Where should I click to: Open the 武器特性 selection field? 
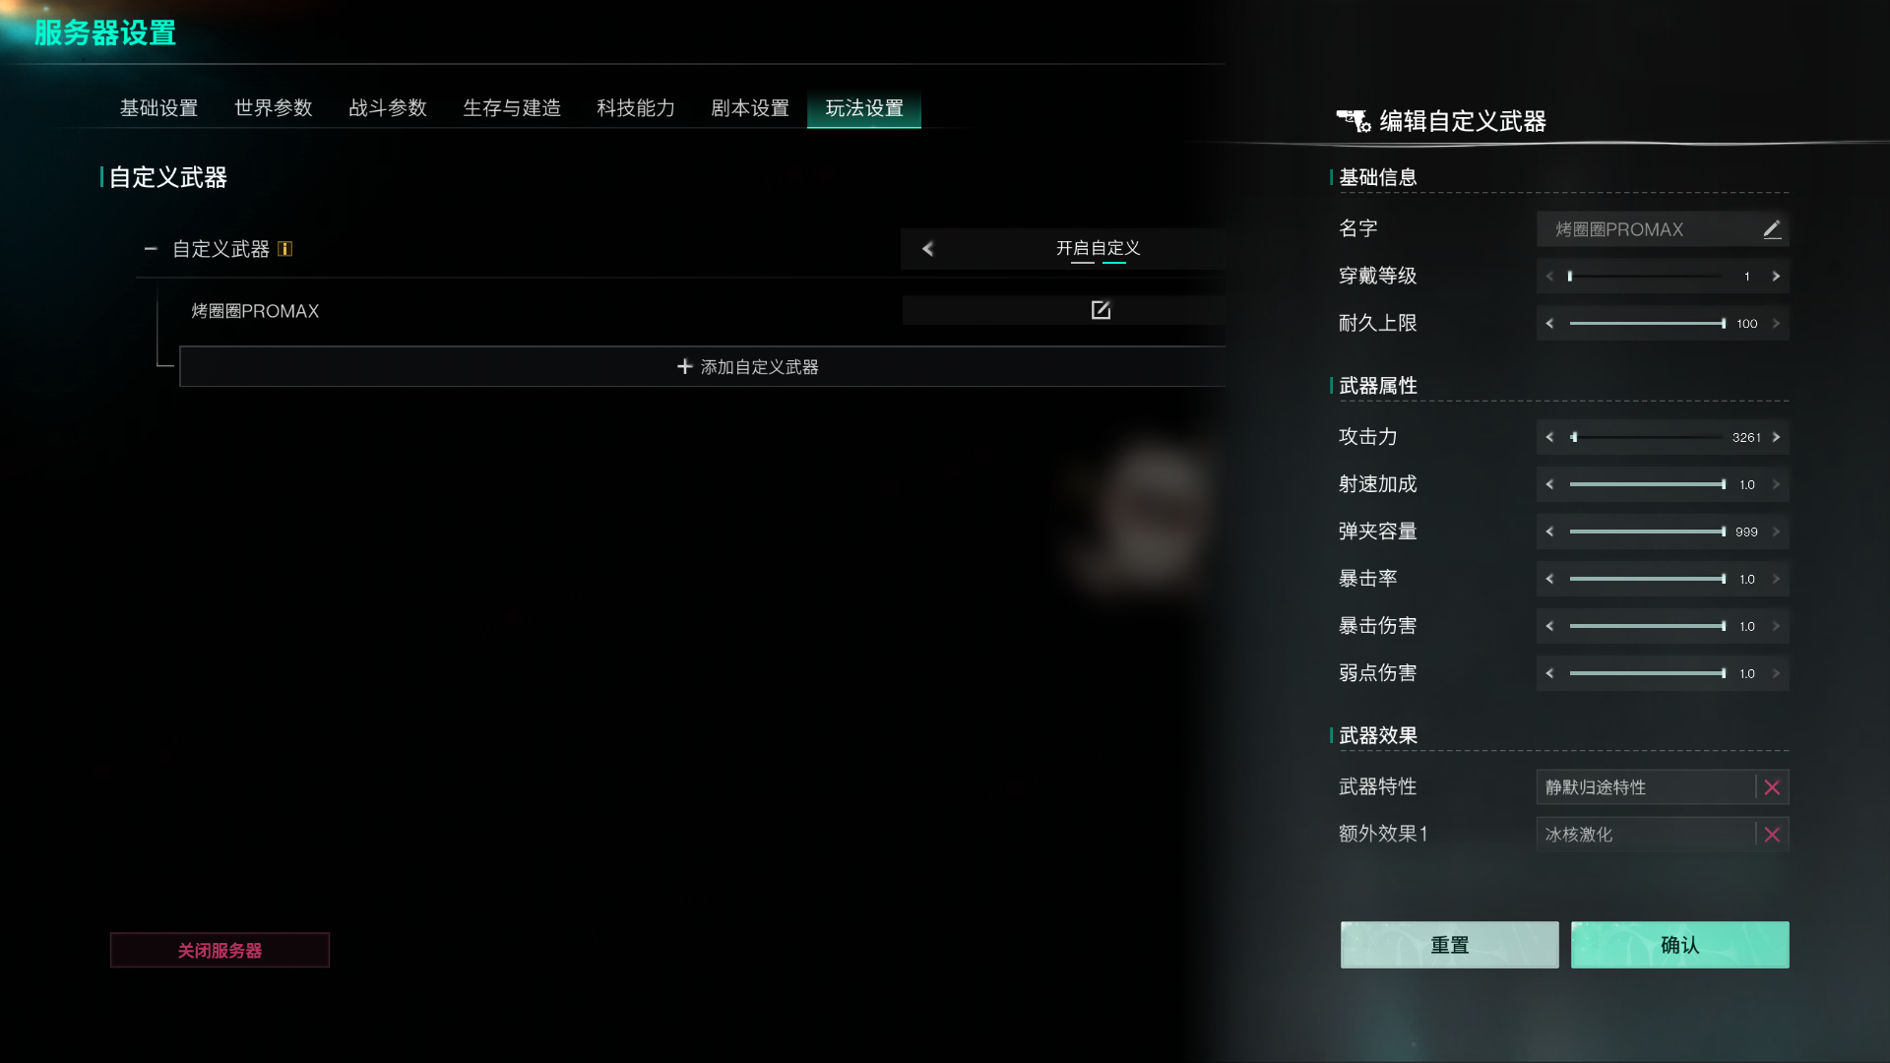(1646, 787)
